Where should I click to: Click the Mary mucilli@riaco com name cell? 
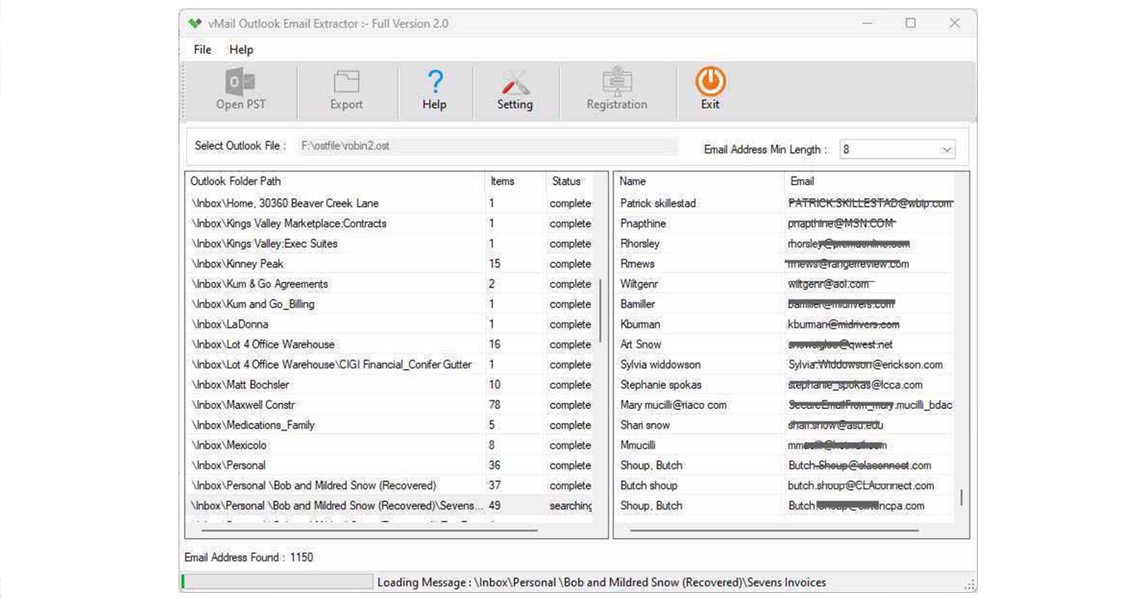point(673,405)
